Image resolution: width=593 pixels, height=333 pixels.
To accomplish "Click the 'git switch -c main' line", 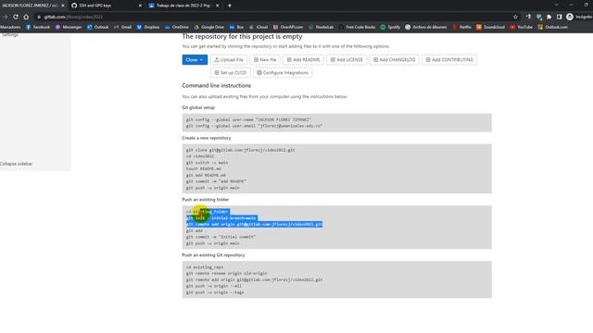I will point(207,163).
